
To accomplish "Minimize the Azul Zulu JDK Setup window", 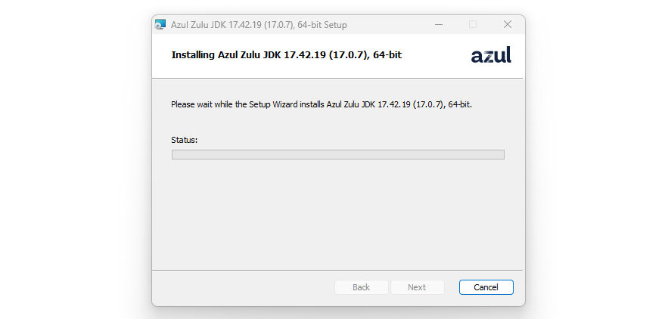I will tap(439, 25).
